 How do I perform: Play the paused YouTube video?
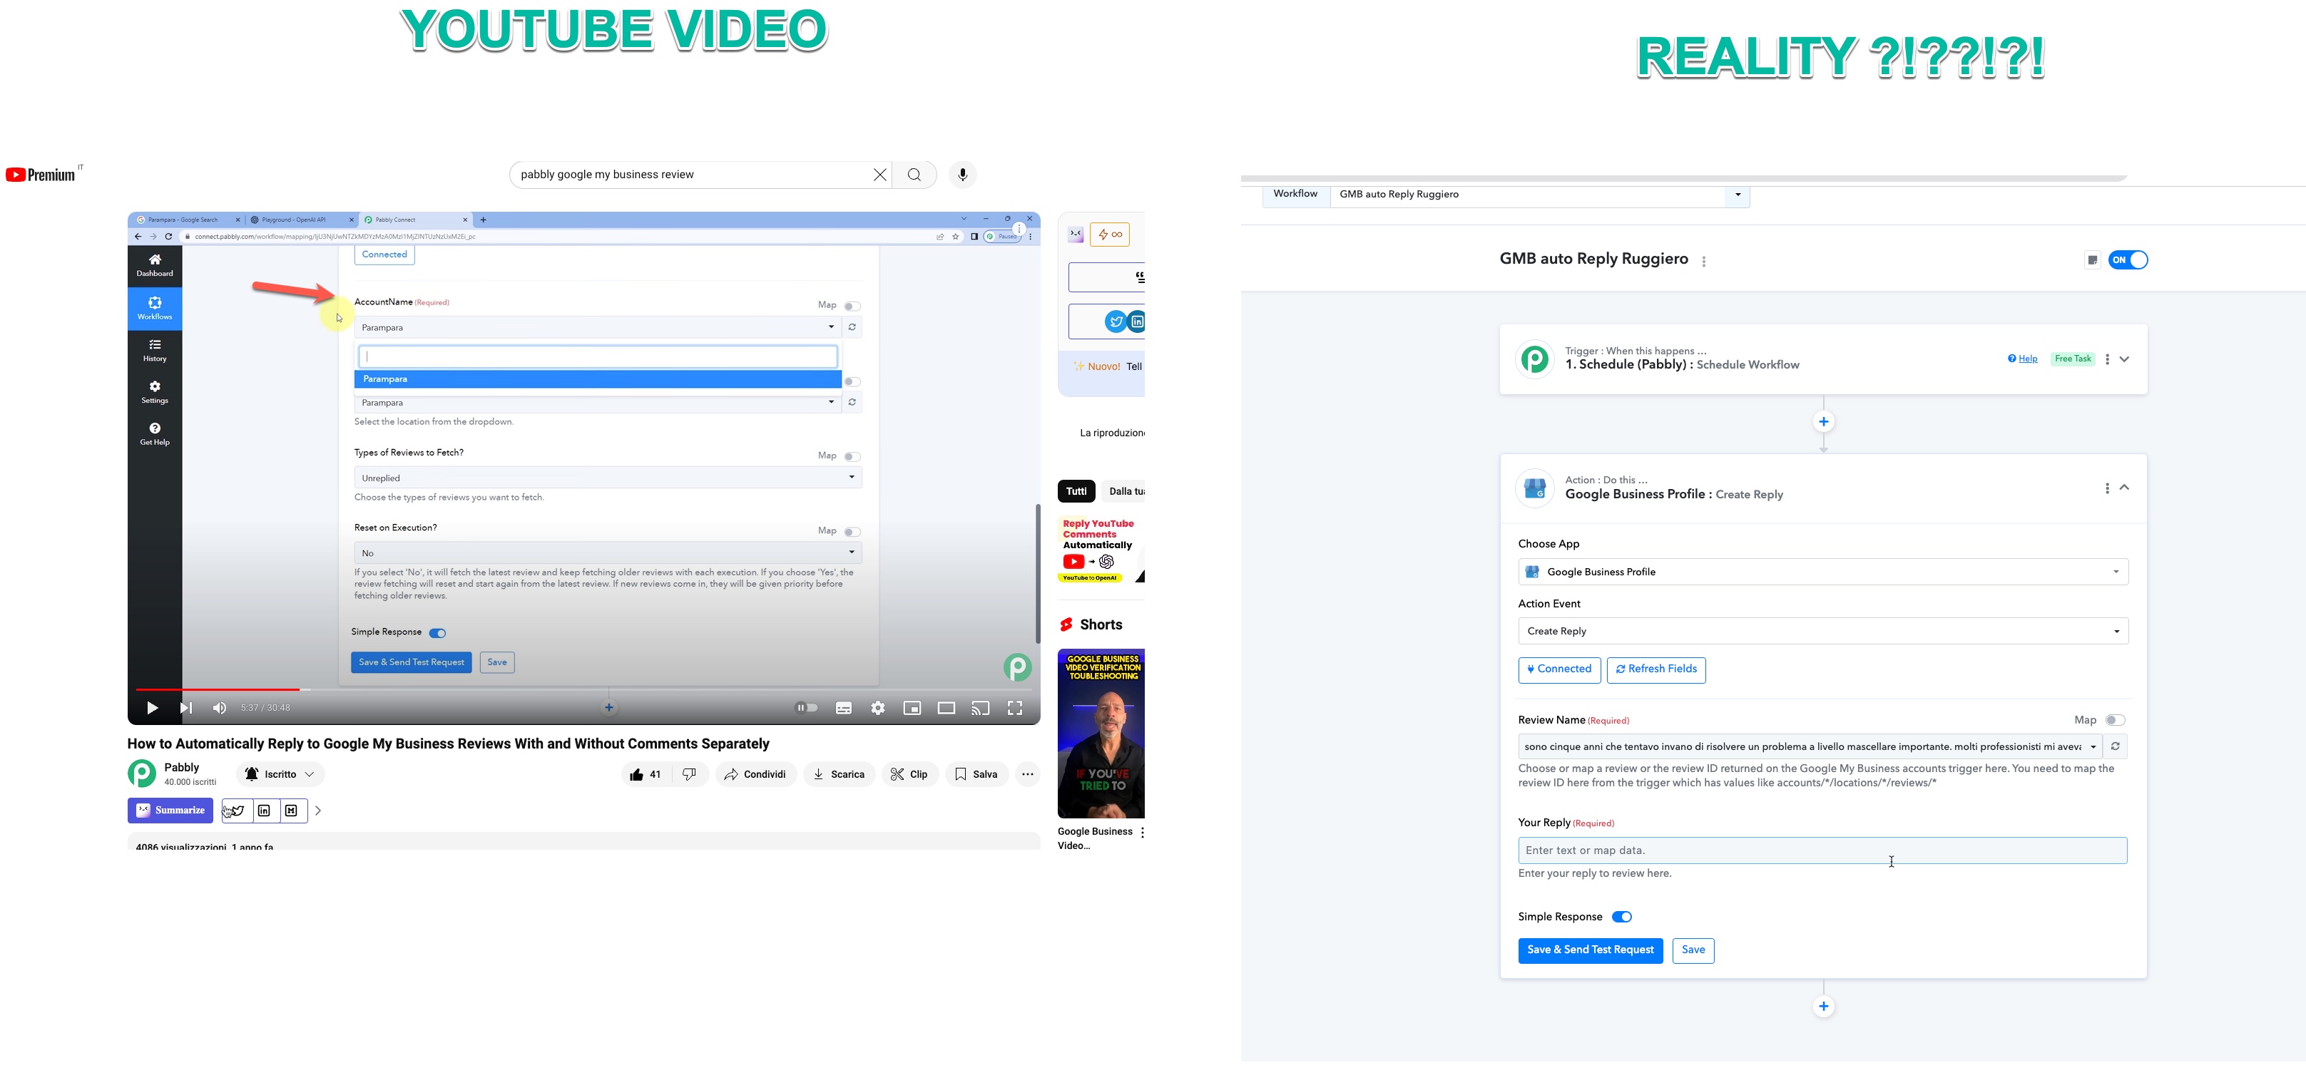pyautogui.click(x=152, y=708)
